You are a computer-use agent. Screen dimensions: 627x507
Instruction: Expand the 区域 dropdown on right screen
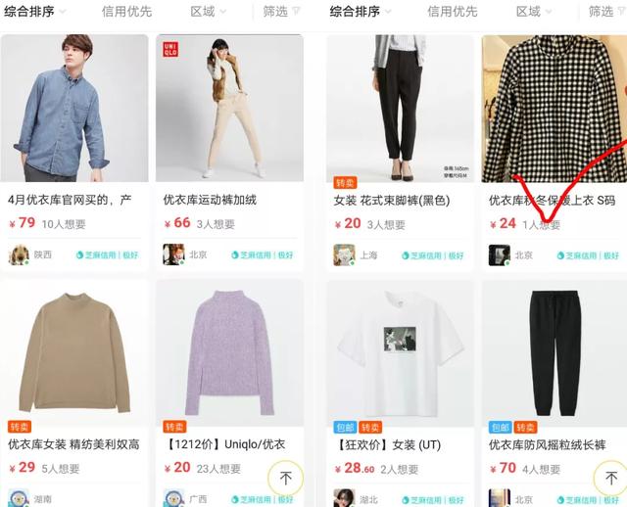[533, 12]
